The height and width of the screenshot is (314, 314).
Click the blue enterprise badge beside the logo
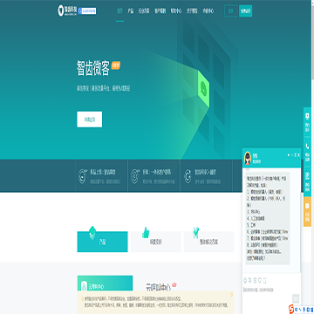[x=87, y=11]
